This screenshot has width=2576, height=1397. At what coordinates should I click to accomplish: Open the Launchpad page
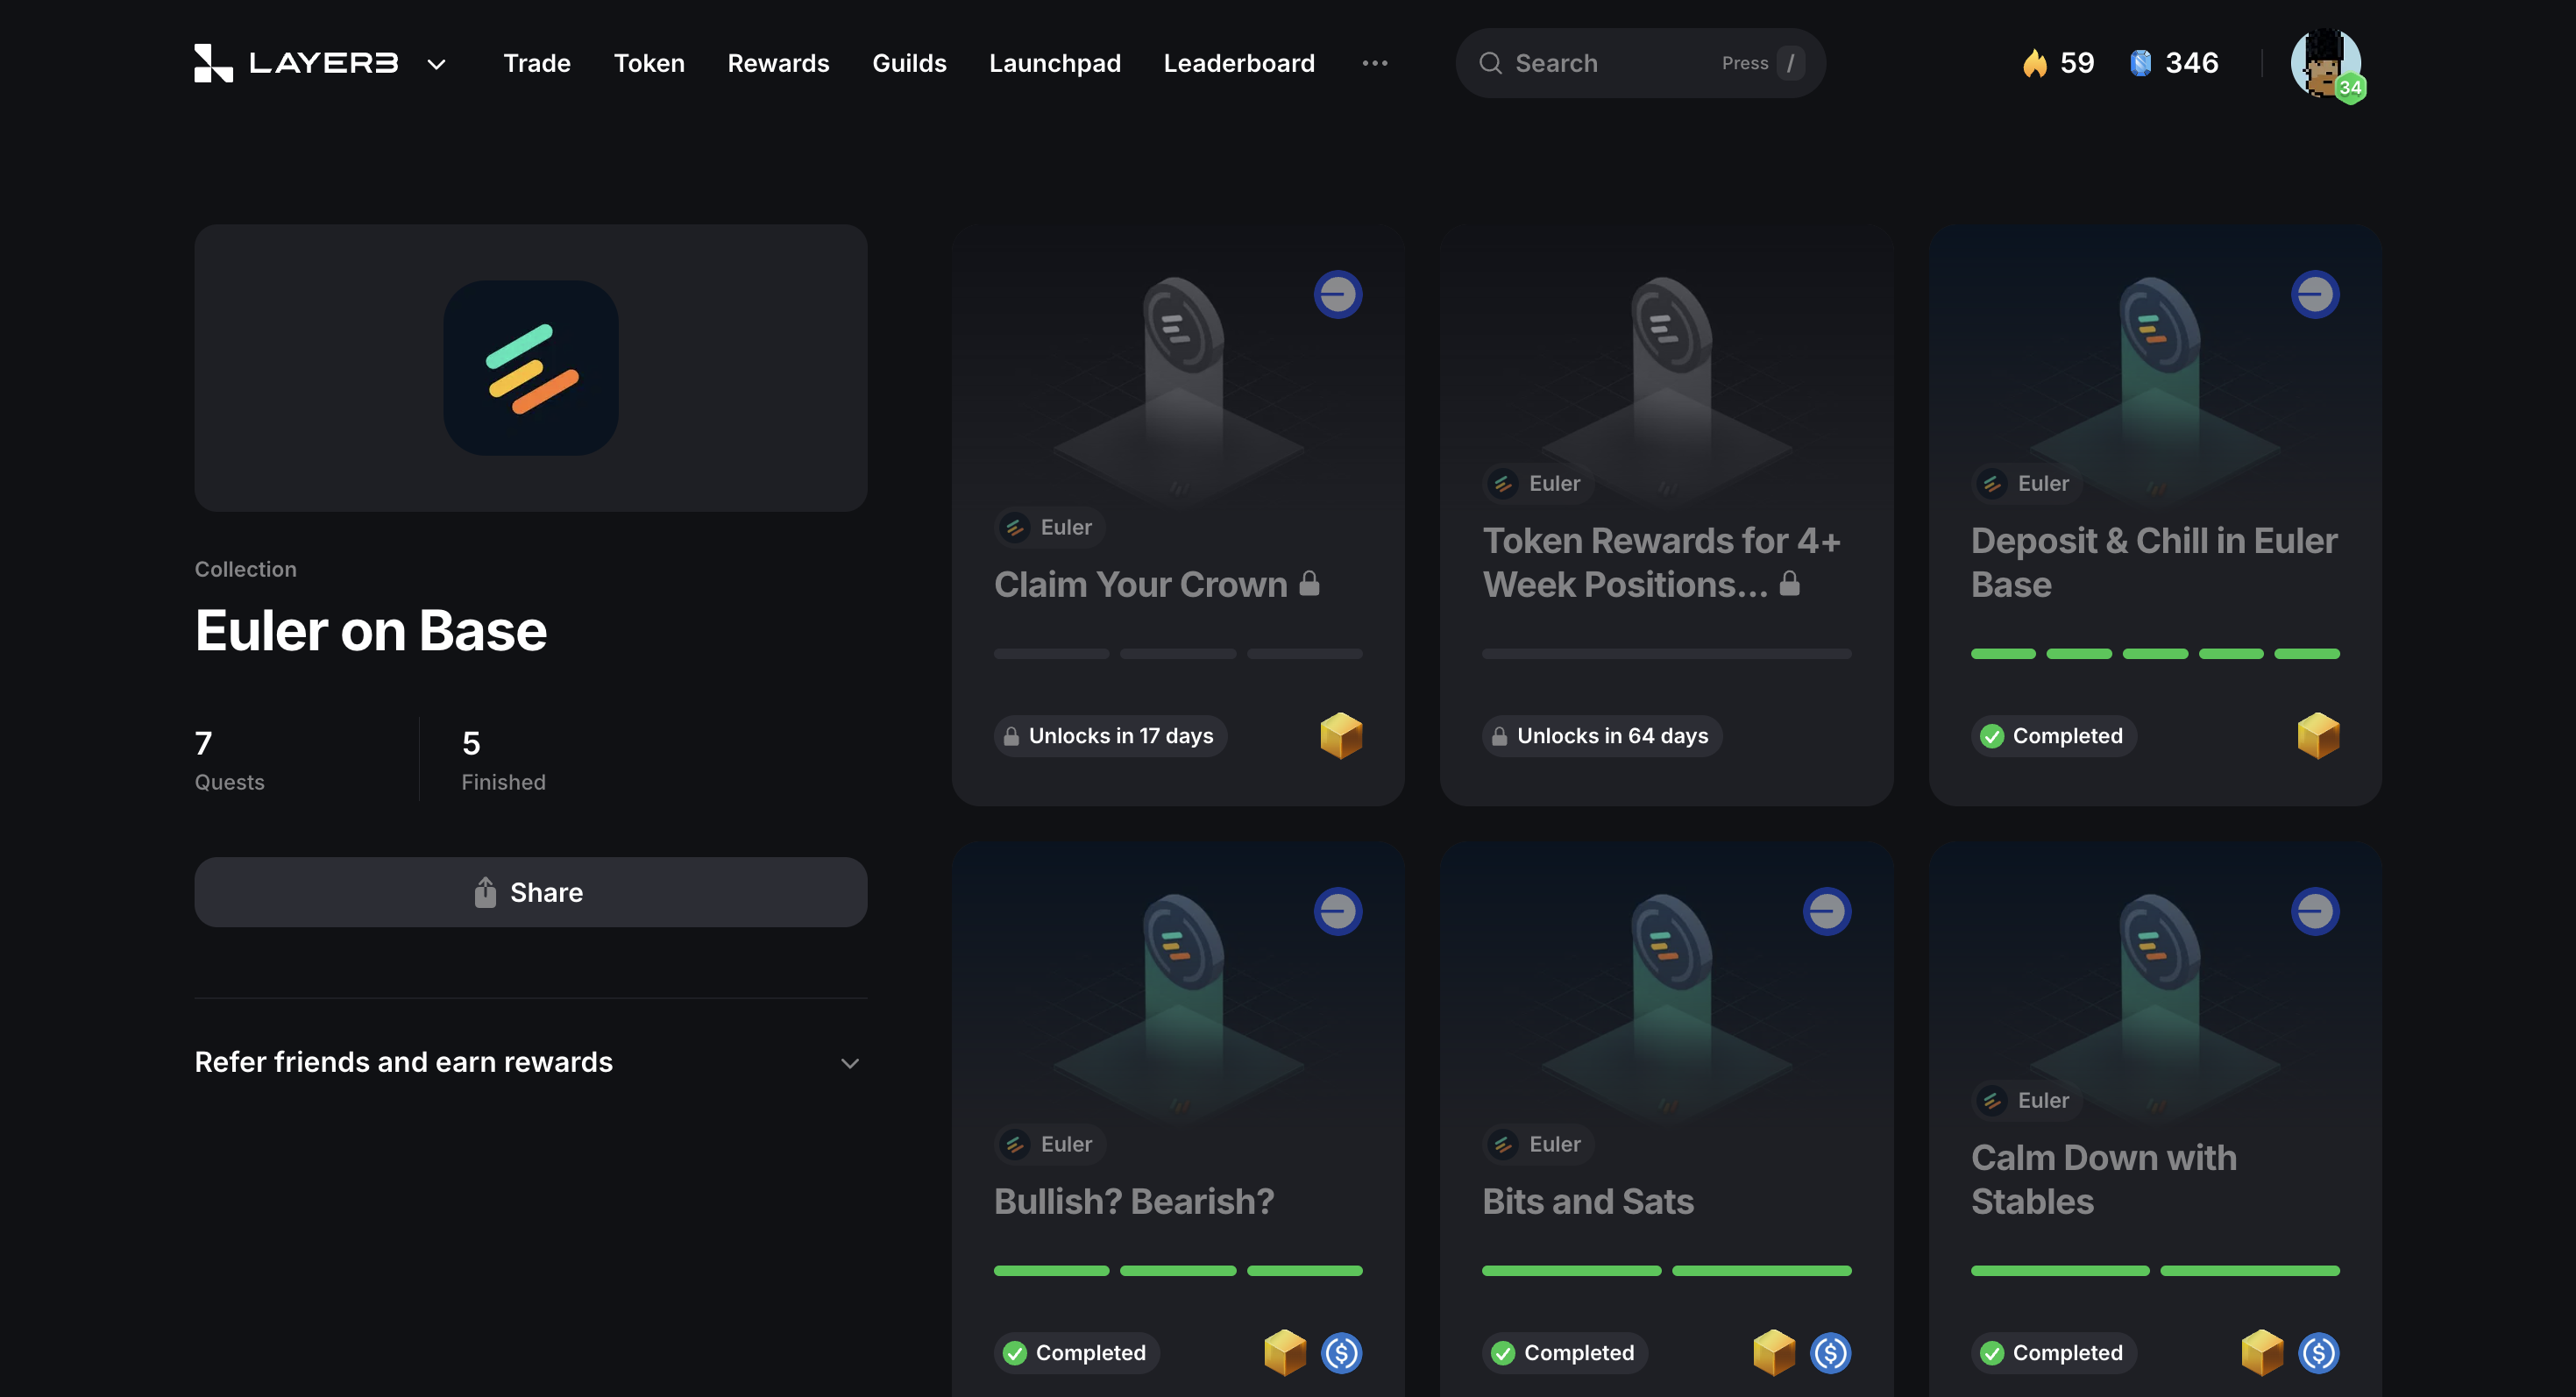click(x=1055, y=63)
